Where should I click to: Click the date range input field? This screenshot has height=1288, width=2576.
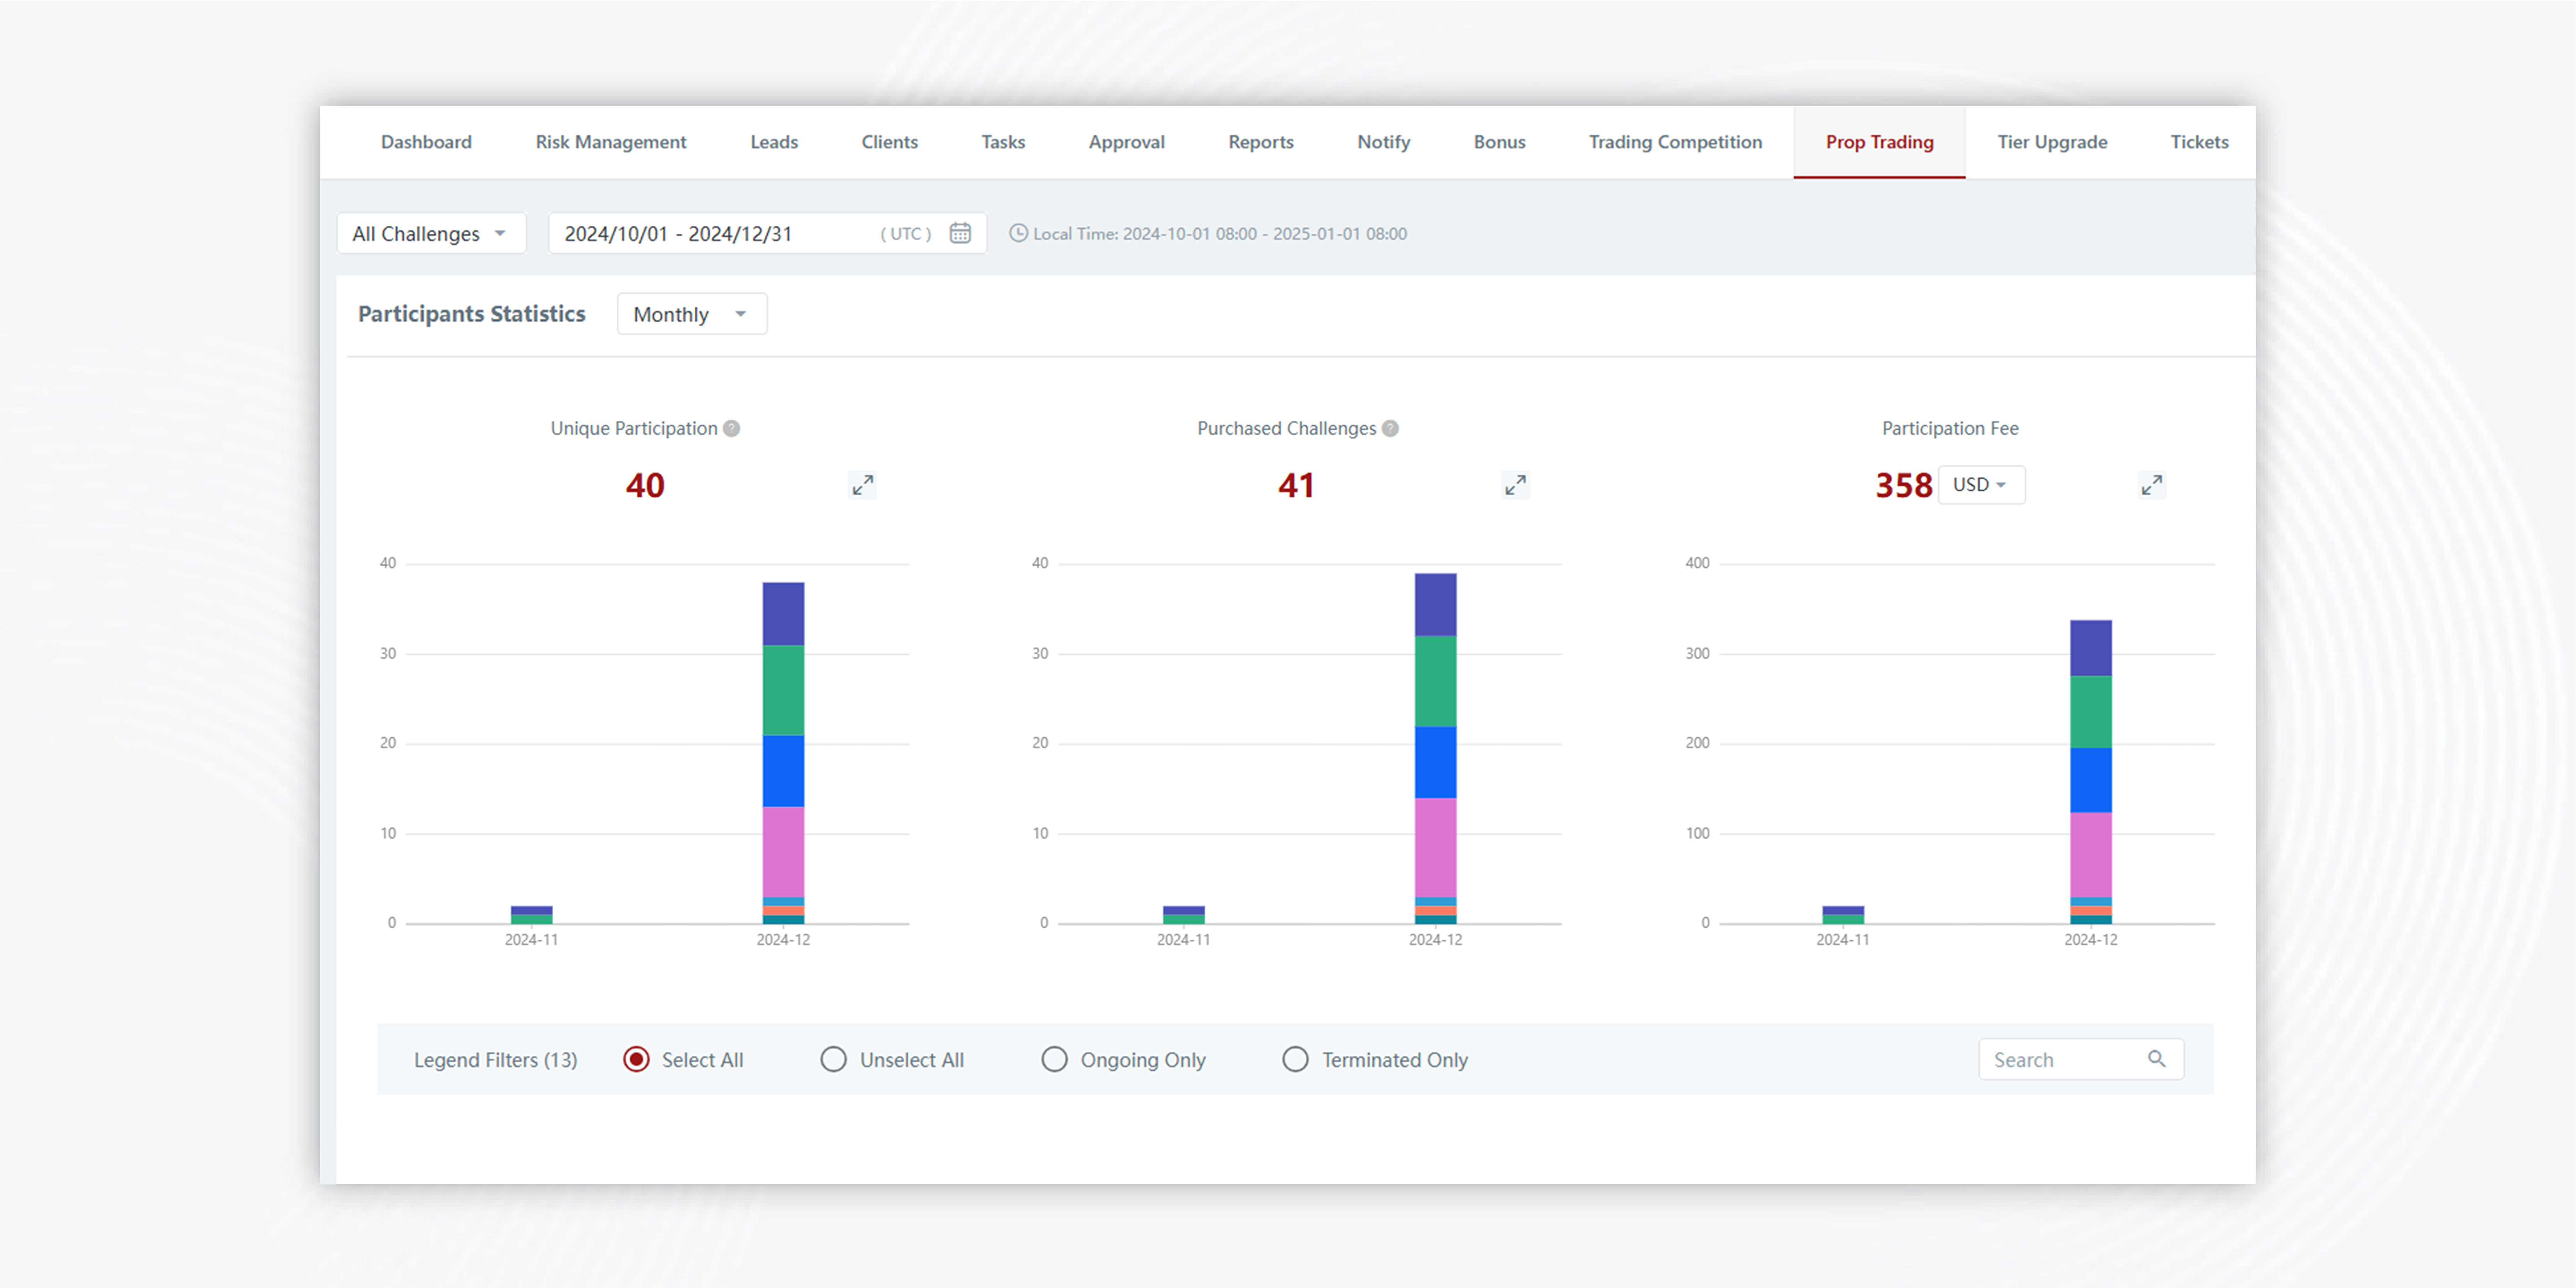click(x=767, y=233)
